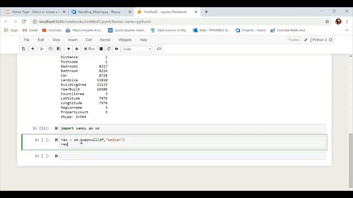The image size is (353, 198).
Task: Switch to the Handling_Missing.py tab
Action: [x=99, y=12]
